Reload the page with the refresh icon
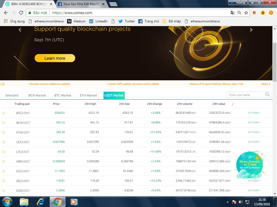277x207 pixels. tap(21, 13)
